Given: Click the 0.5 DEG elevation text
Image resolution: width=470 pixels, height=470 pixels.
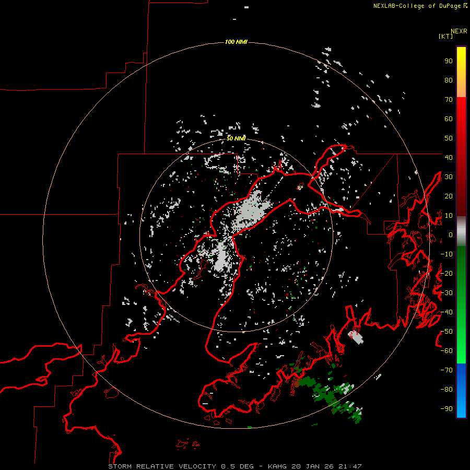Looking at the screenshot, I should pos(238,466).
